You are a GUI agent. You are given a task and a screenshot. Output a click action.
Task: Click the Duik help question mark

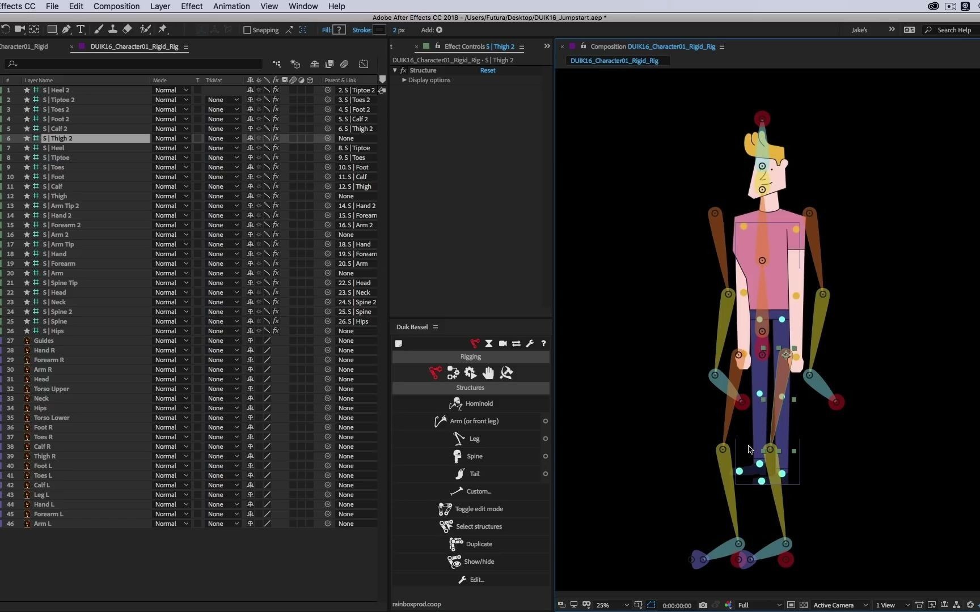(543, 343)
